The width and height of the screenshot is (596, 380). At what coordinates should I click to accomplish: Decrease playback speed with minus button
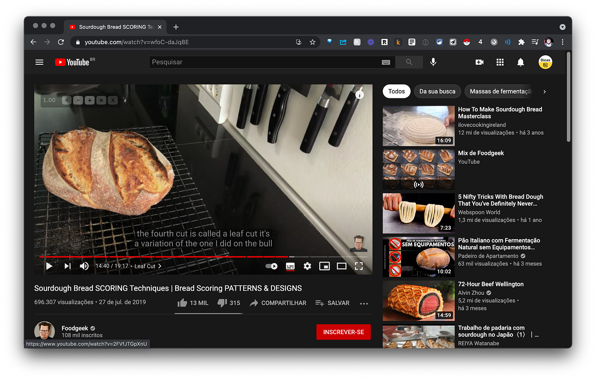[x=78, y=100]
